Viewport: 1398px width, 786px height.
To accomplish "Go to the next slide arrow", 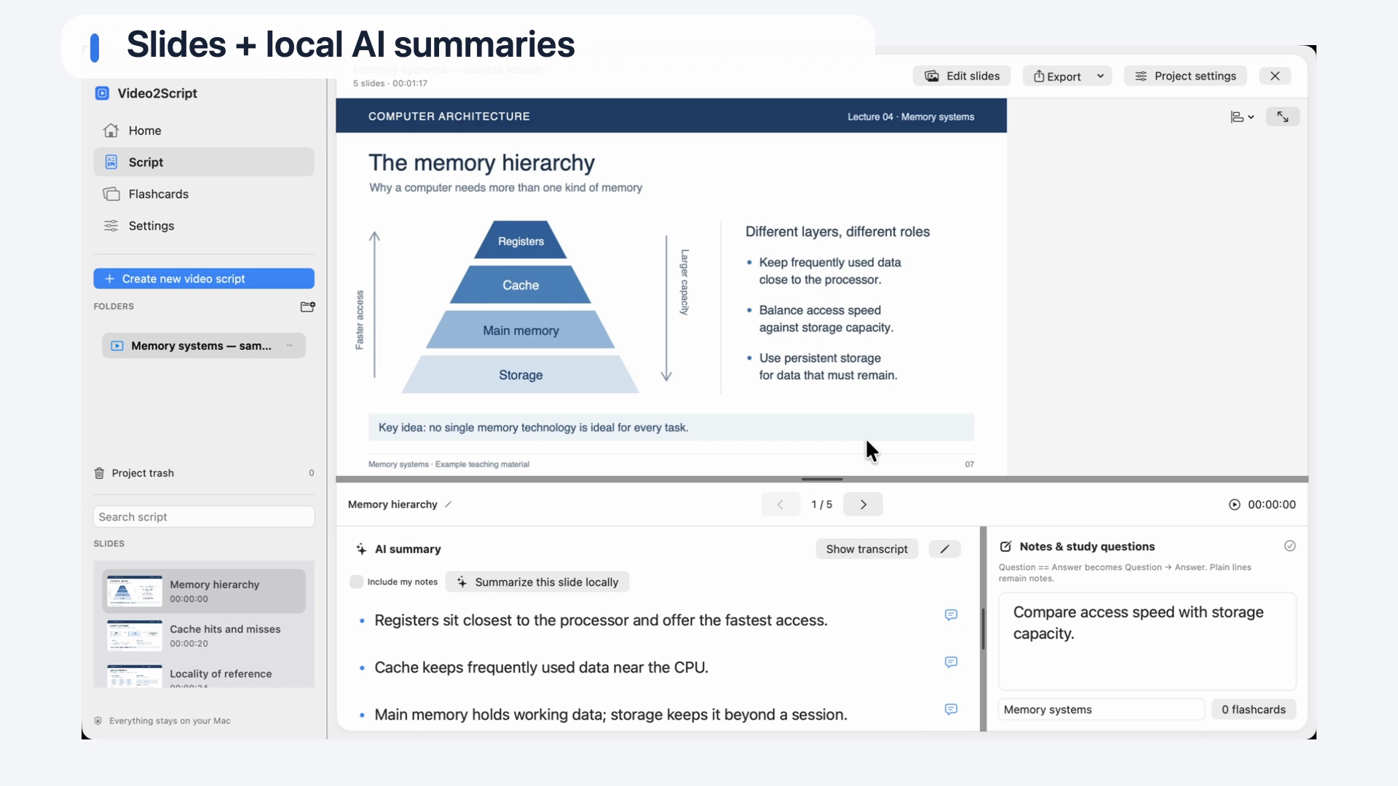I will (864, 504).
